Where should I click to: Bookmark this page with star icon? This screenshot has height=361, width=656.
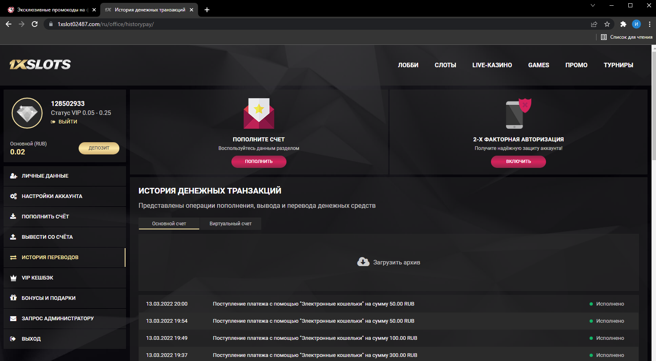(607, 24)
